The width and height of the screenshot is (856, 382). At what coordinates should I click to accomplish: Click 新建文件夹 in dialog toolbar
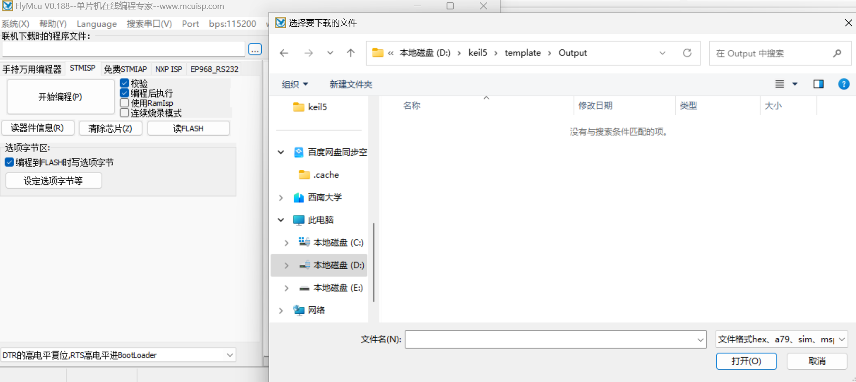[x=351, y=84]
